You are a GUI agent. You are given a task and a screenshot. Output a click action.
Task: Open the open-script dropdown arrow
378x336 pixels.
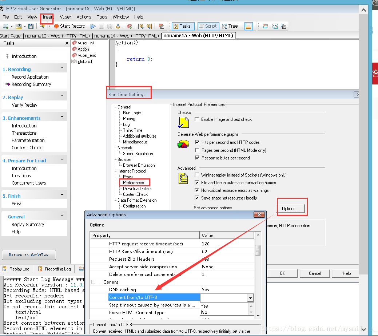click(25, 26)
